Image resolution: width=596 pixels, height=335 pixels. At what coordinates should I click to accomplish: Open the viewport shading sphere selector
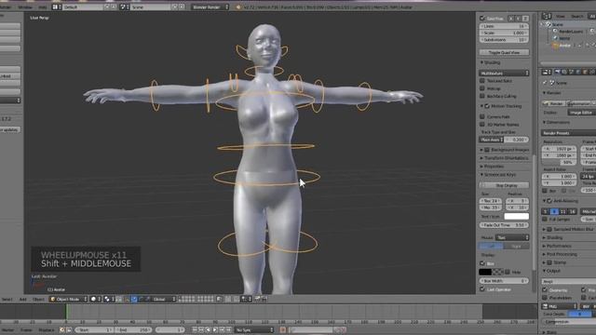click(95, 300)
